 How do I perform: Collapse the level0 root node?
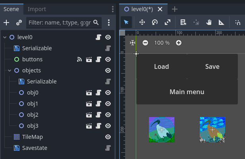pos(5,37)
